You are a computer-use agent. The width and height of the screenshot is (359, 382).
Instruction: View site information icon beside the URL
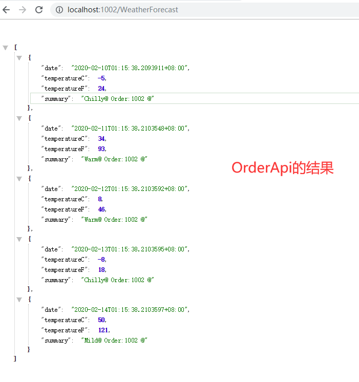(x=59, y=10)
